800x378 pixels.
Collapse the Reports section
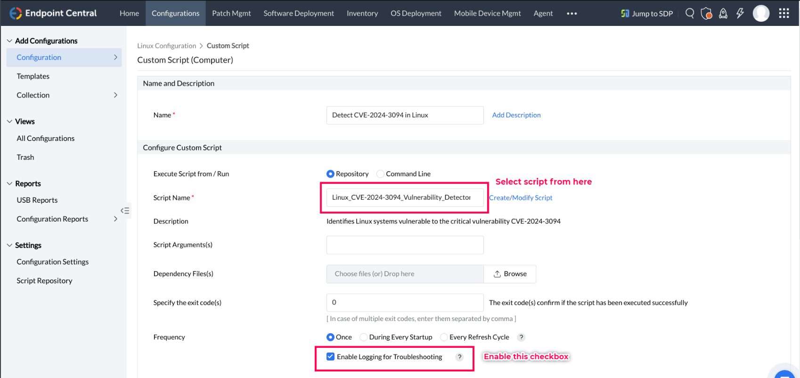tap(9, 184)
